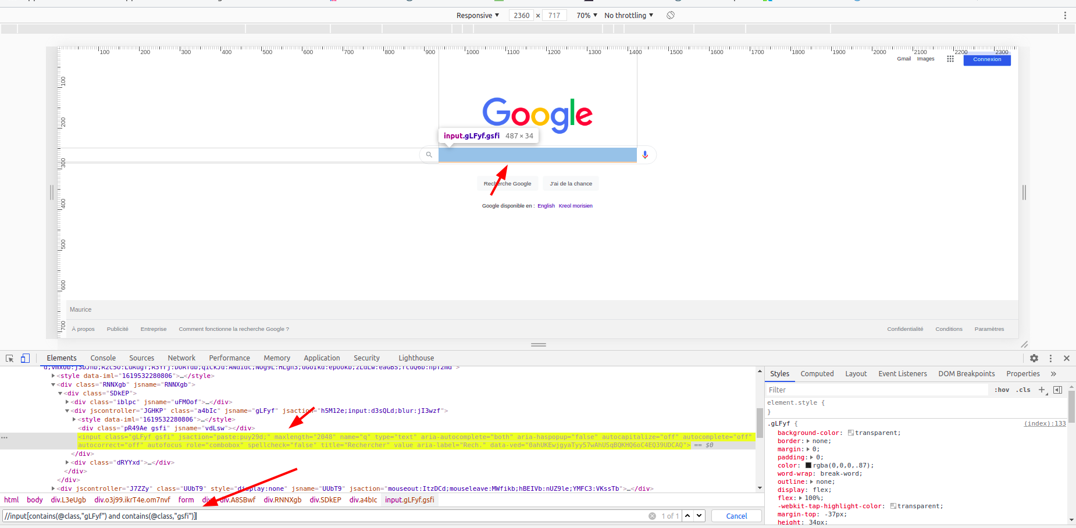Open the 70% zoom dropdown
The height and width of the screenshot is (528, 1076).
(587, 16)
